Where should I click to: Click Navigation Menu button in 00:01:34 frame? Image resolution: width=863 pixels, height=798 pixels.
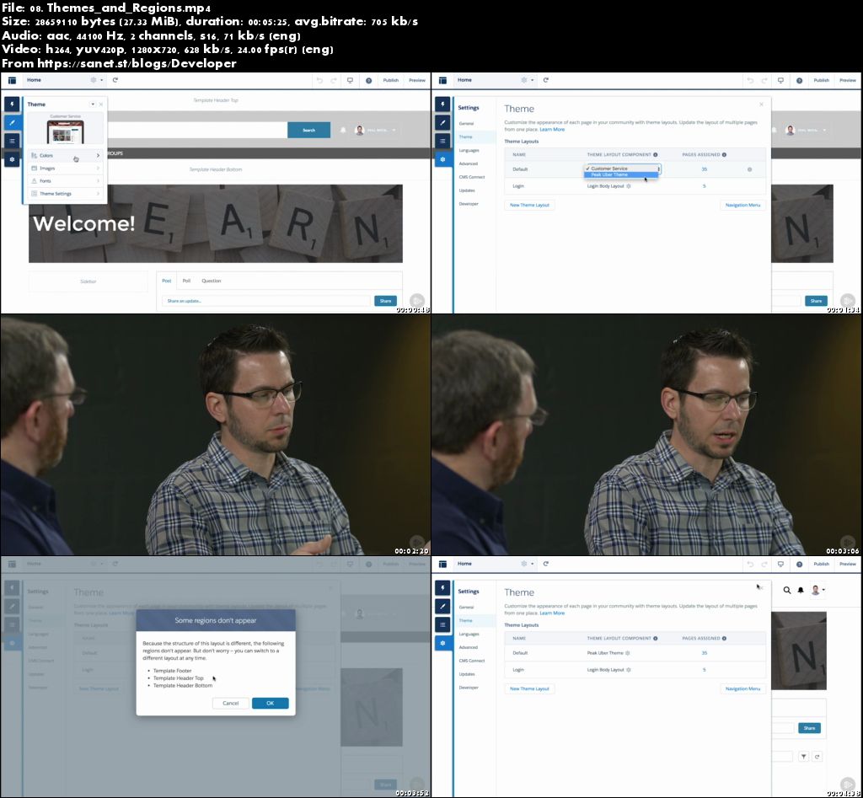pyautogui.click(x=742, y=205)
